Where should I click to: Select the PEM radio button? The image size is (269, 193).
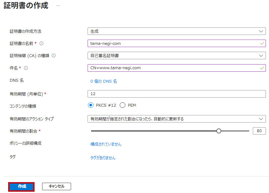[122, 105]
